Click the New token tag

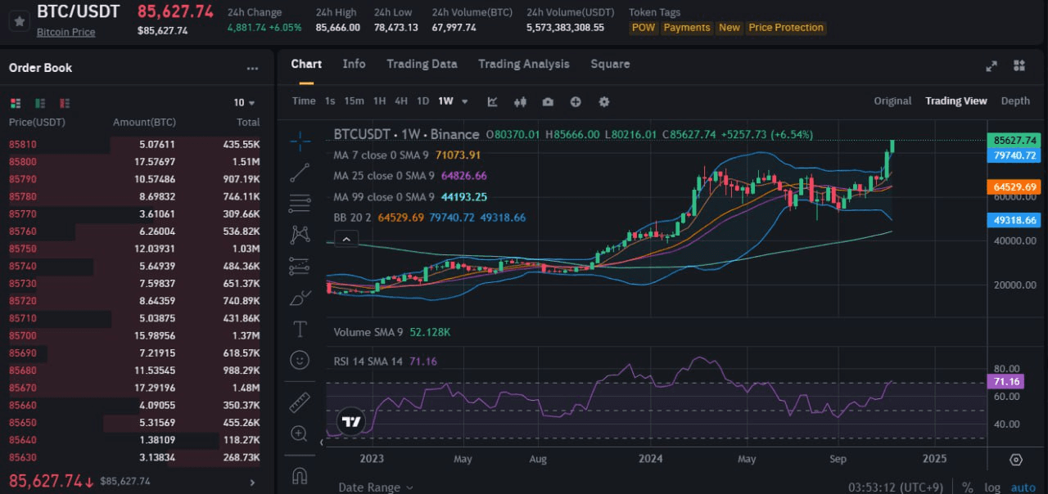(730, 28)
